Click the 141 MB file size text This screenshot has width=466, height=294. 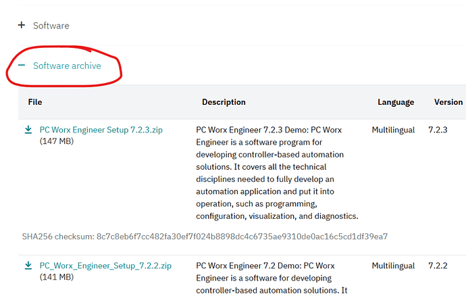(57, 277)
